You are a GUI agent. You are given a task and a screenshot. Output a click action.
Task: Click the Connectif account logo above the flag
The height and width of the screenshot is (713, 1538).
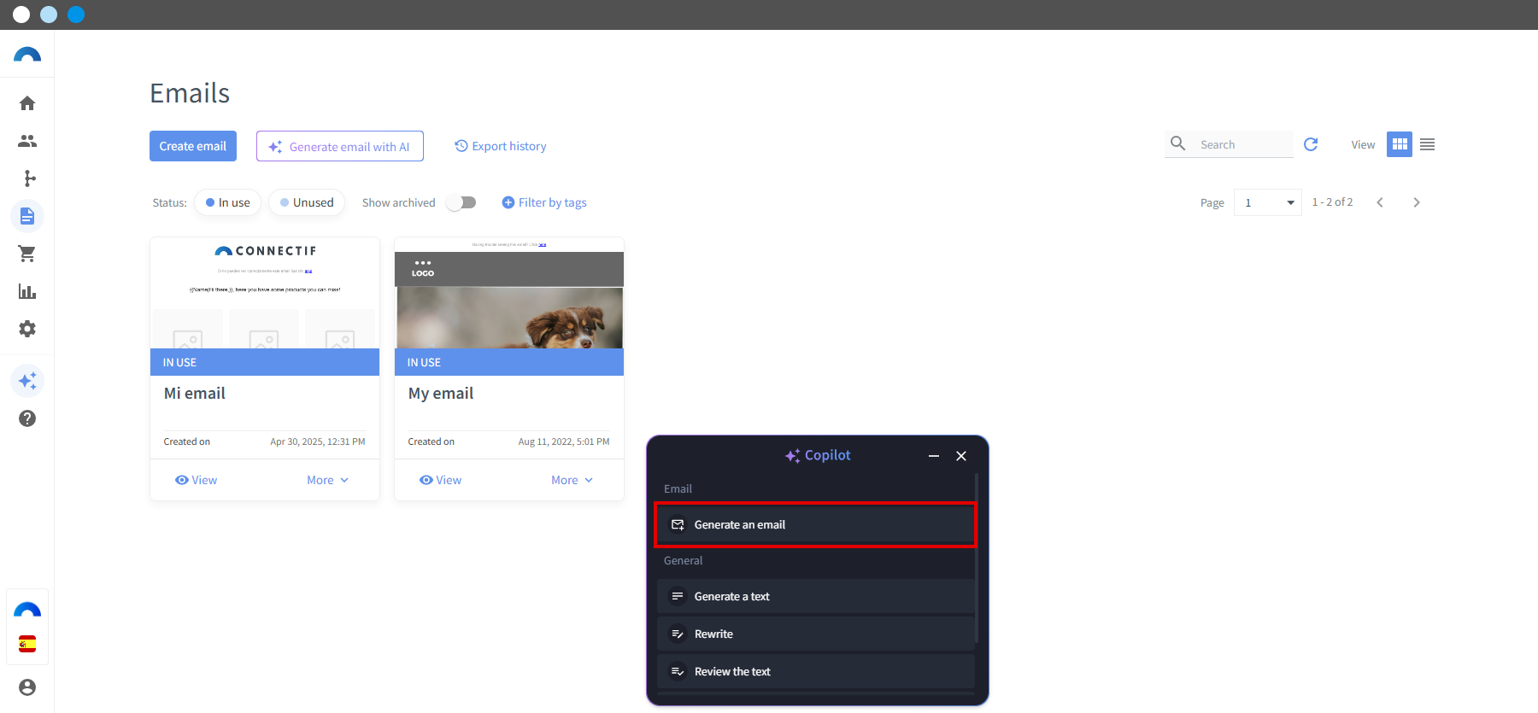point(27,610)
